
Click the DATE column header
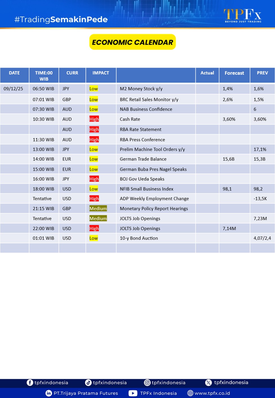(14, 73)
